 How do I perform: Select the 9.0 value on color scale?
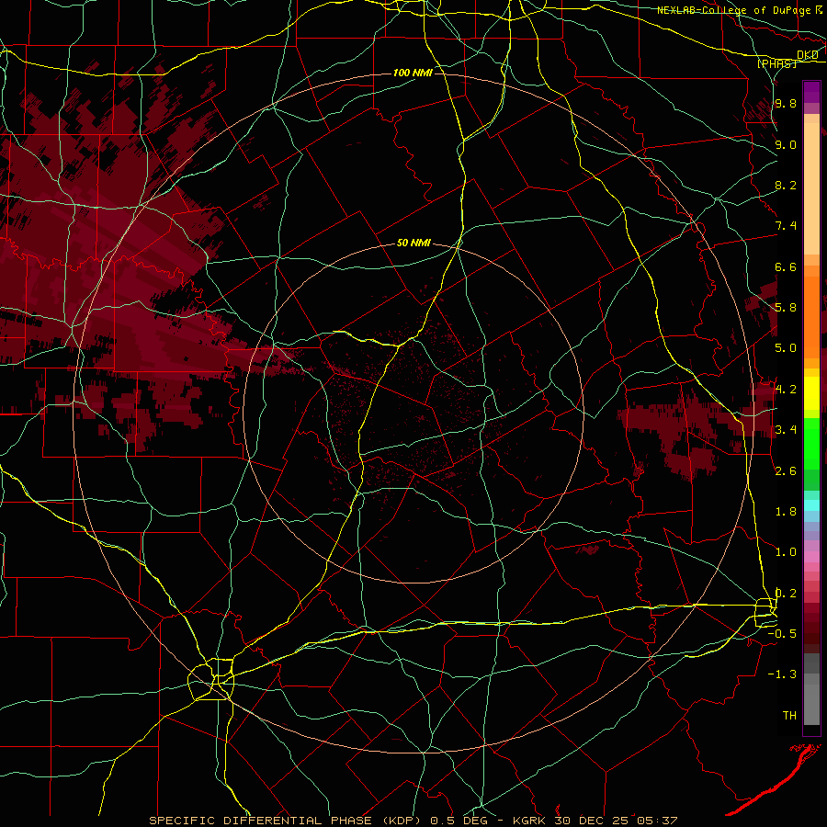coord(786,144)
